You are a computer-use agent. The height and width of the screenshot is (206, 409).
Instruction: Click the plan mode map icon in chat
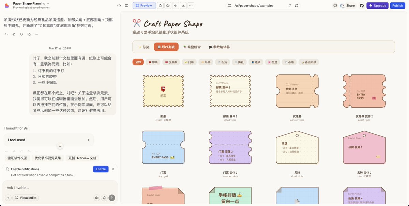[x=97, y=198]
